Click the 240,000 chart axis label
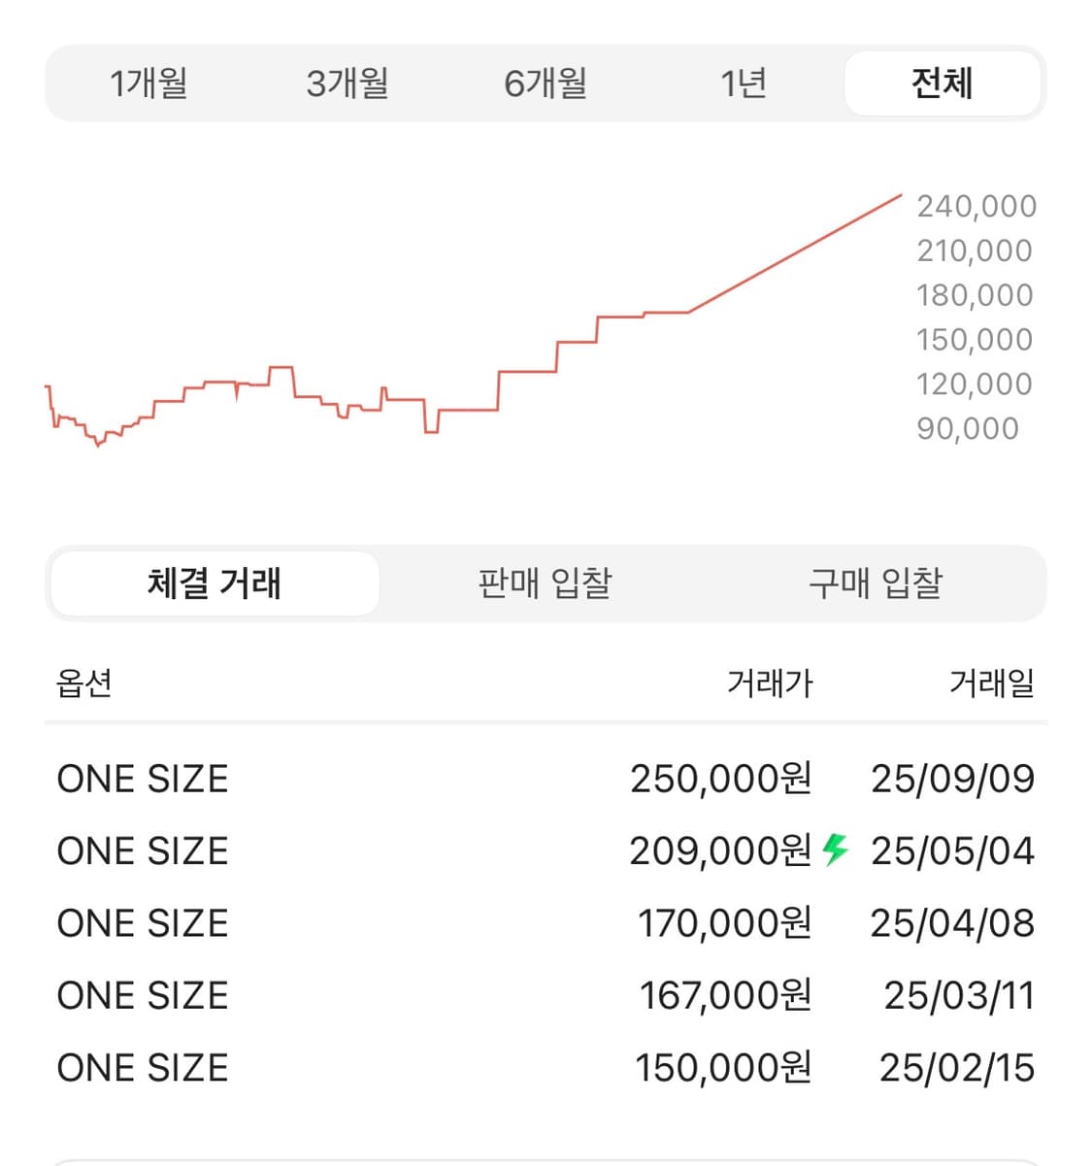The height and width of the screenshot is (1166, 1092). (976, 206)
